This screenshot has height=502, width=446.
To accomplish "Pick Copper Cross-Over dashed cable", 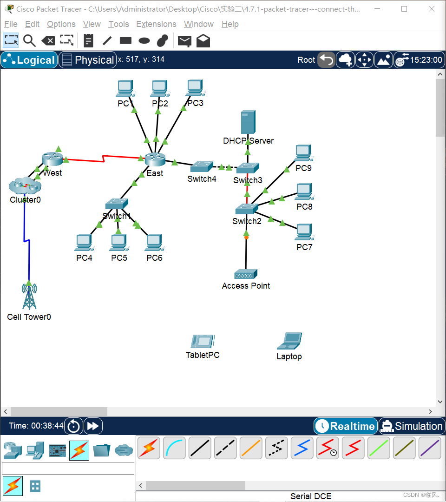I will [x=226, y=448].
